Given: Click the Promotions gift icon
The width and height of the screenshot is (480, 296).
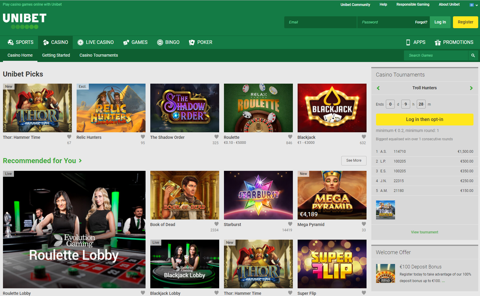Looking at the screenshot, I should pyautogui.click(x=438, y=42).
